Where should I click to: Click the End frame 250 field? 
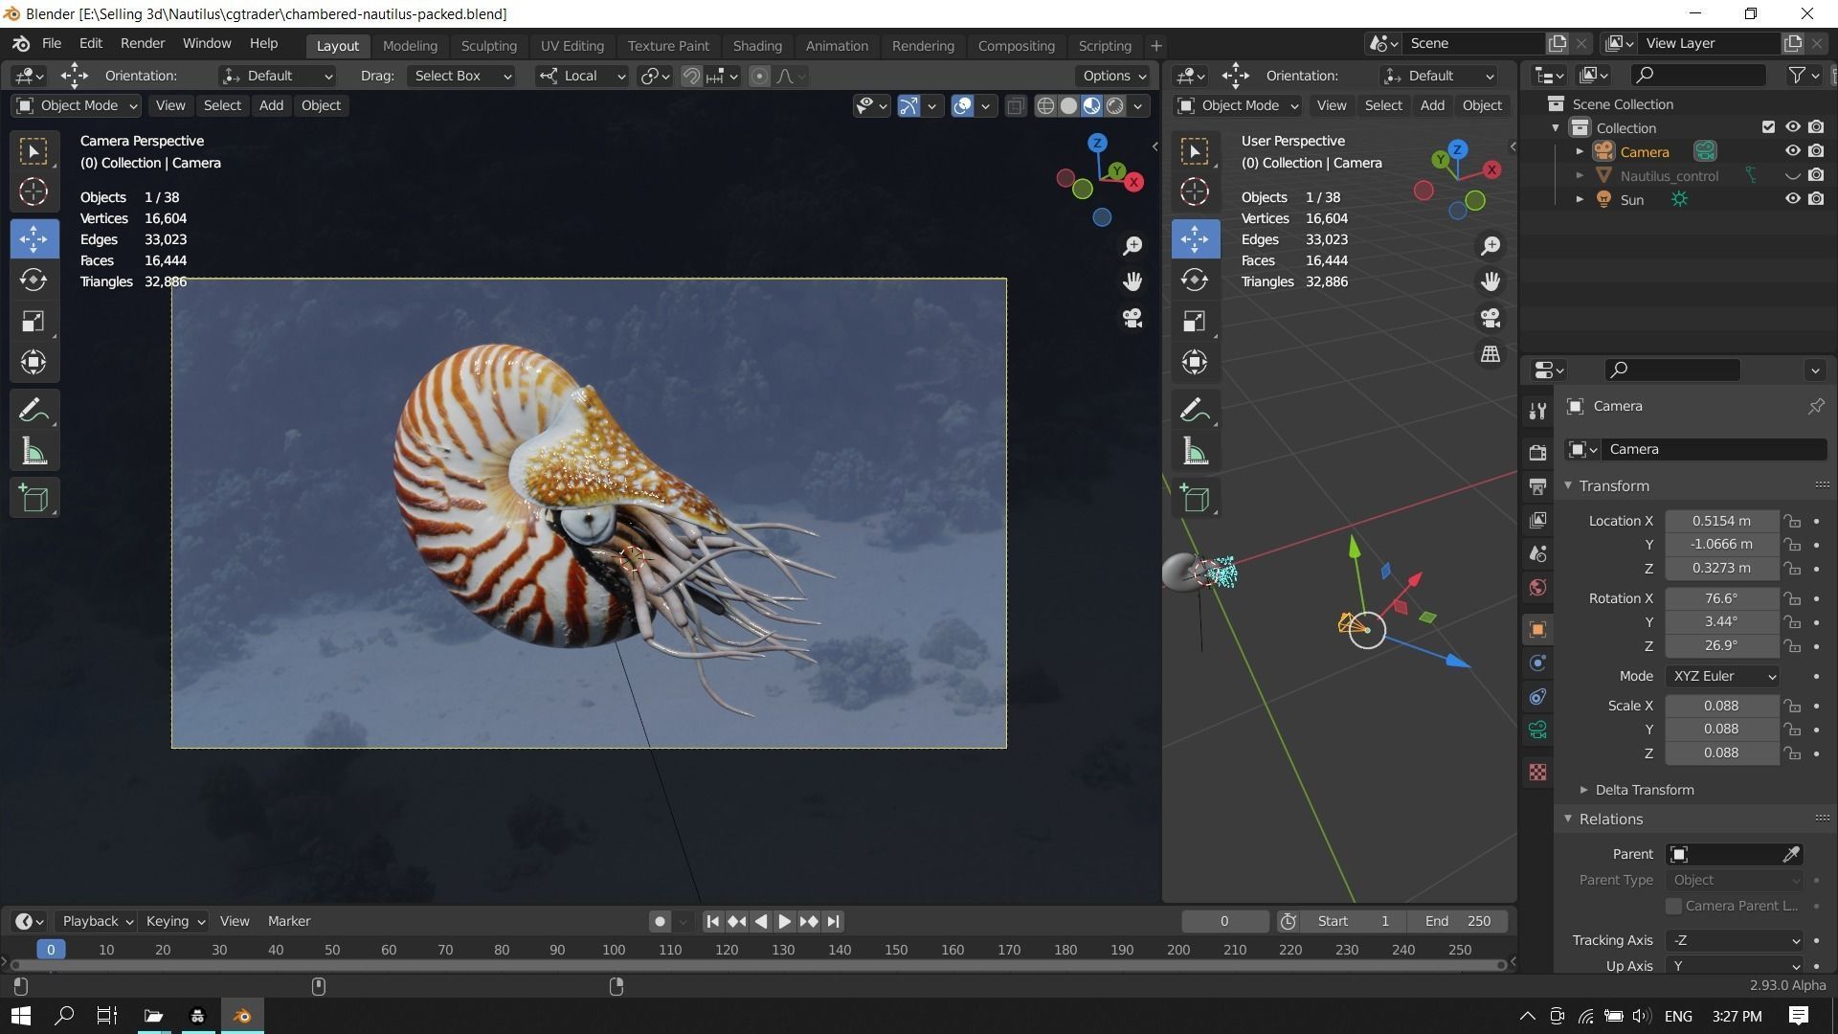click(1458, 921)
